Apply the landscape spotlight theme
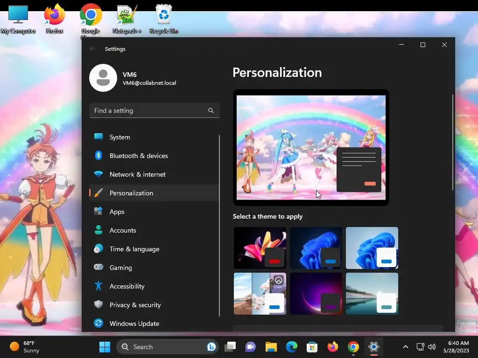 [260, 294]
